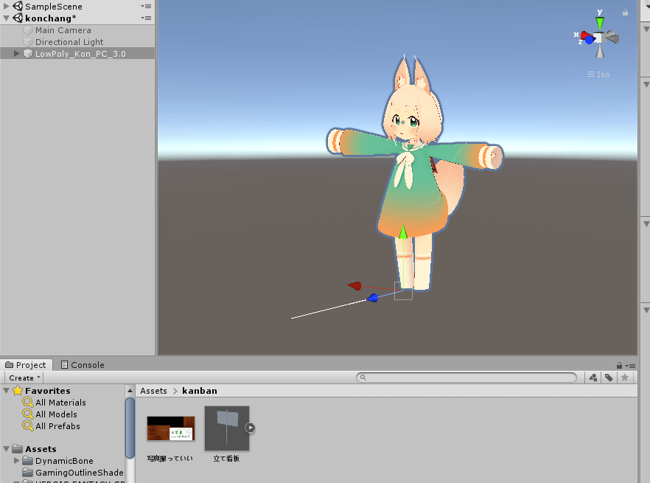Click the cube icon of LowPoly_Kon_PC_3.0
Viewport: 650px width, 483px height.
[27, 53]
